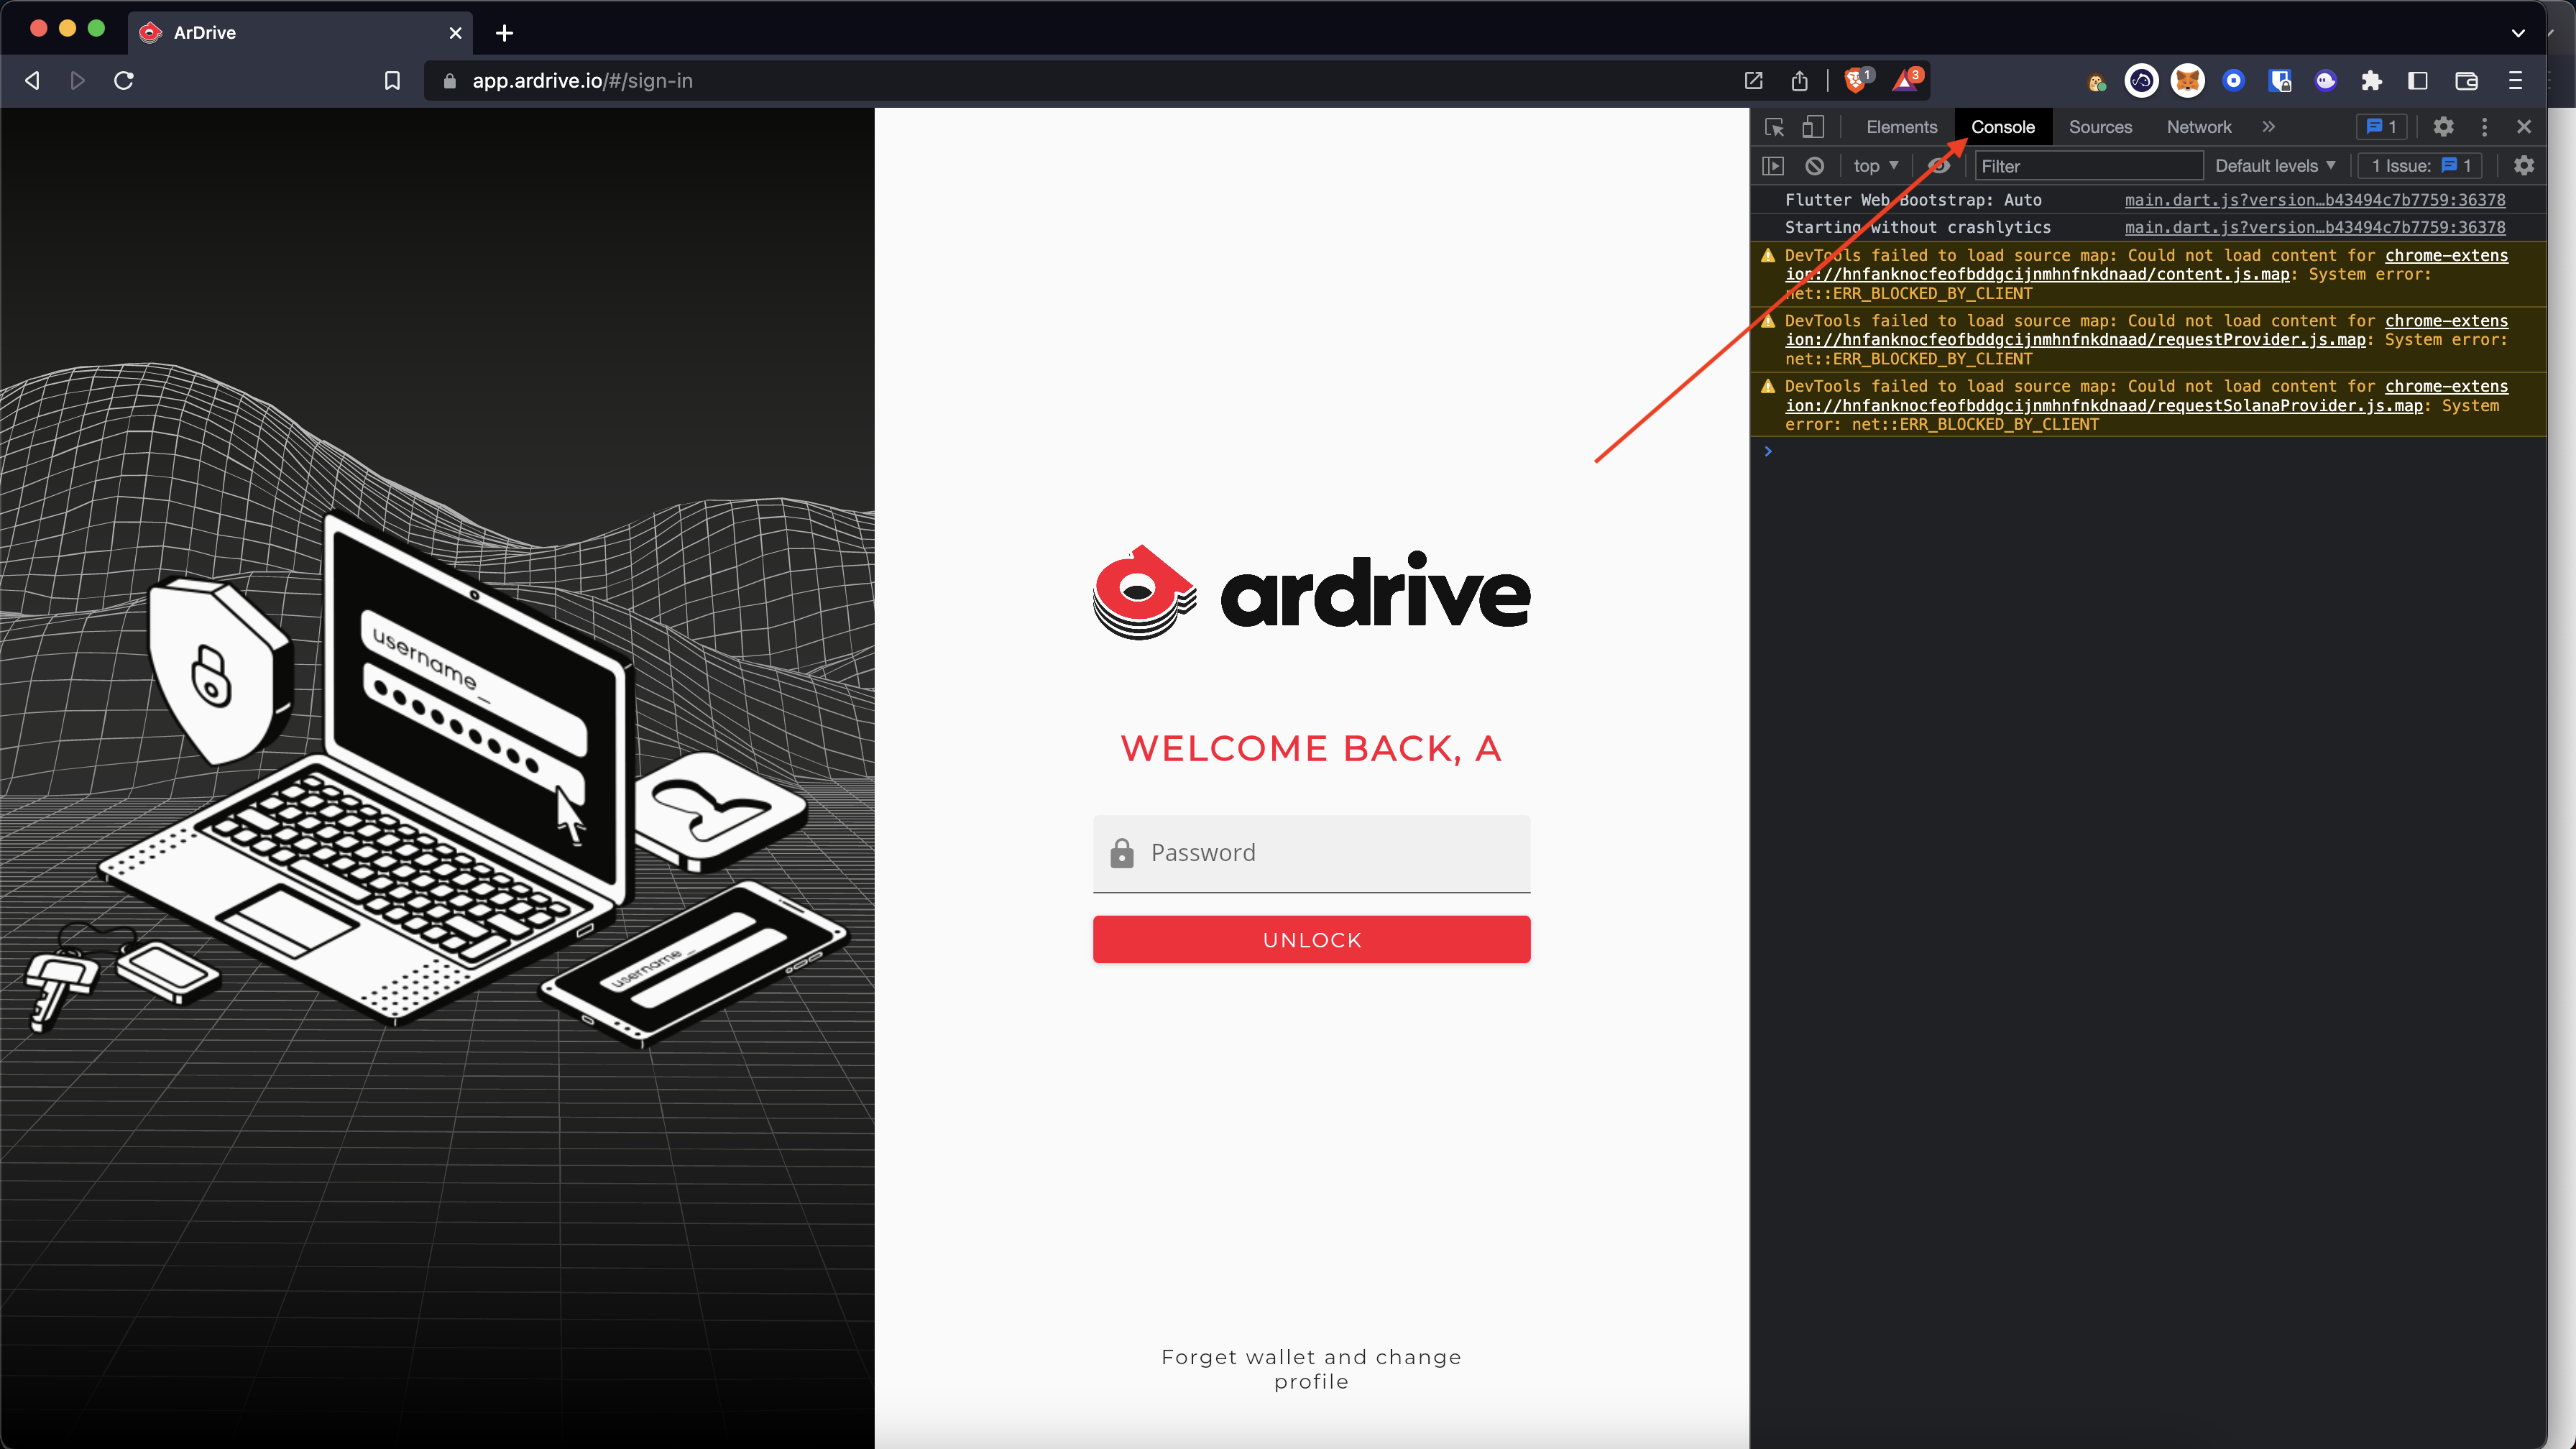Viewport: 2576px width, 1449px height.
Task: Bookmark this page
Action: coord(392,81)
